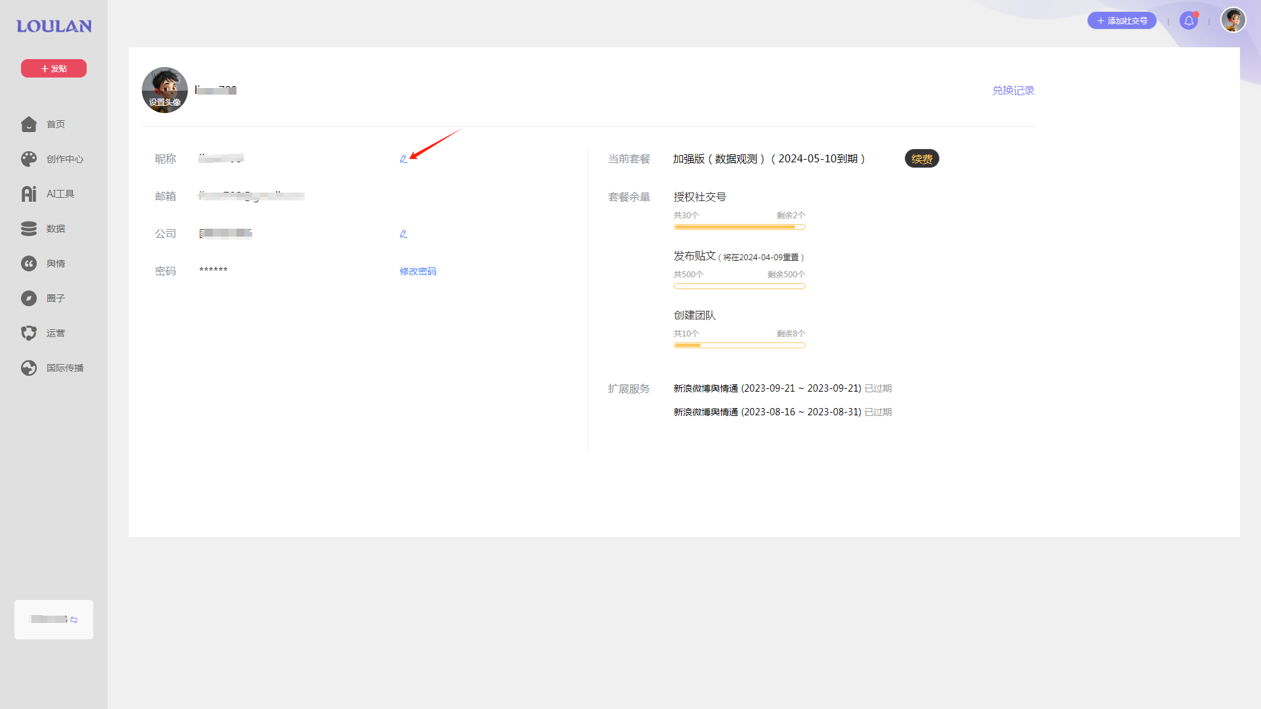The width and height of the screenshot is (1261, 709).
Task: Open the user avatar menu at top right
Action: coord(1233,20)
